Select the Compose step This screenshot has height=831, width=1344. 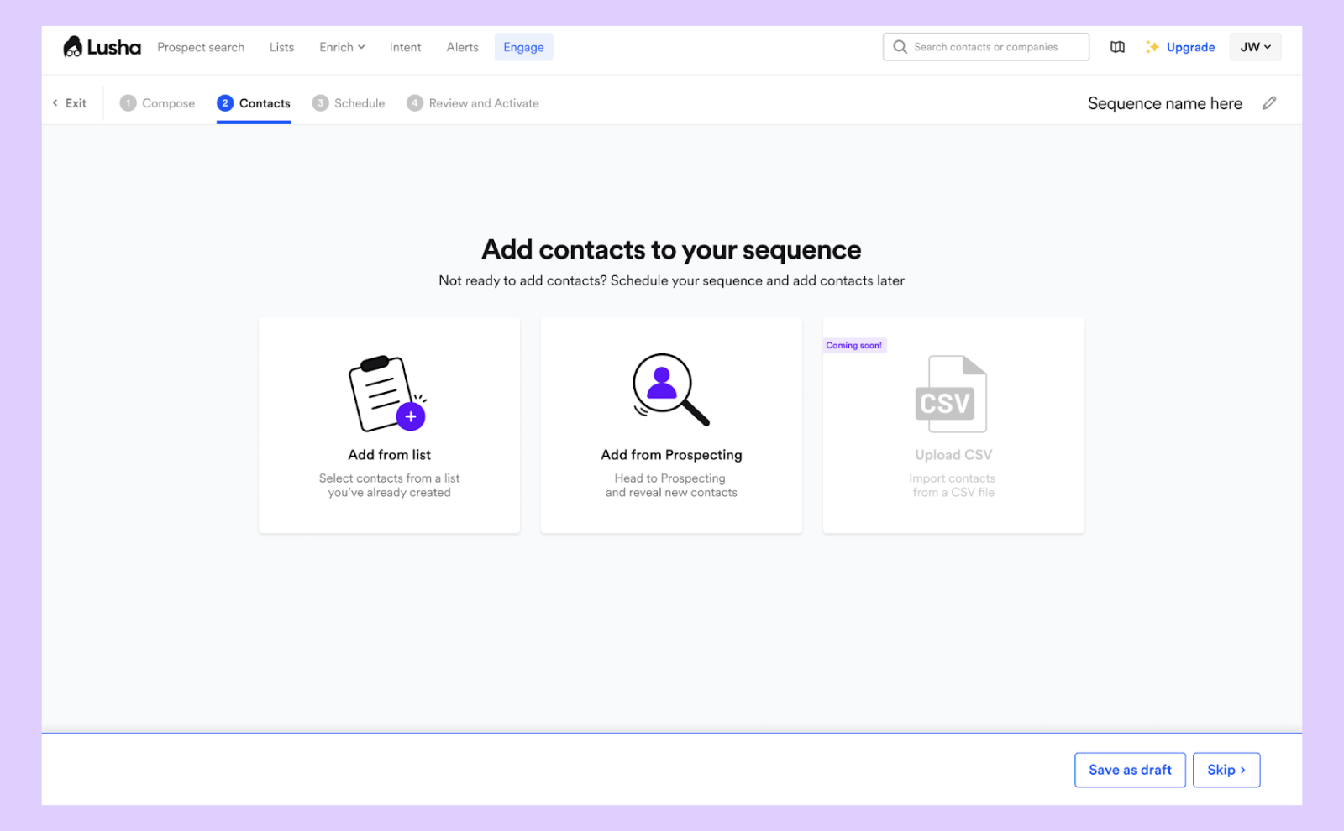pyautogui.click(x=158, y=103)
